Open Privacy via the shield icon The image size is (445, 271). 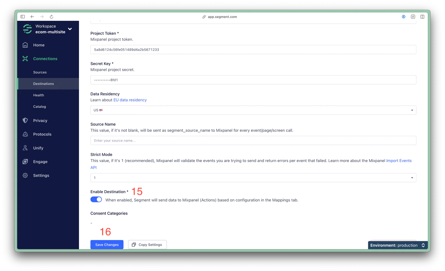click(x=25, y=120)
